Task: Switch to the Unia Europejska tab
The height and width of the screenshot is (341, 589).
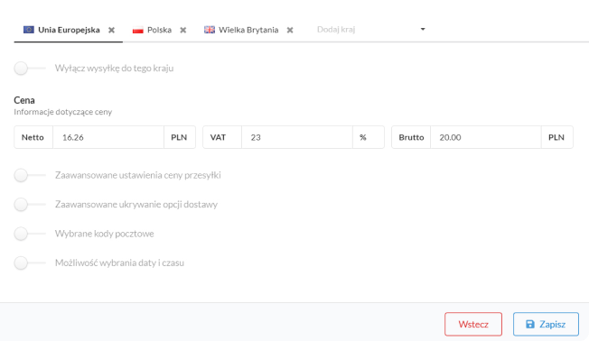Action: pyautogui.click(x=69, y=30)
